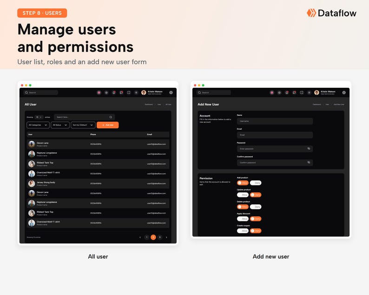
Task: Focus top Search field in All User window
Action: tap(41, 92)
